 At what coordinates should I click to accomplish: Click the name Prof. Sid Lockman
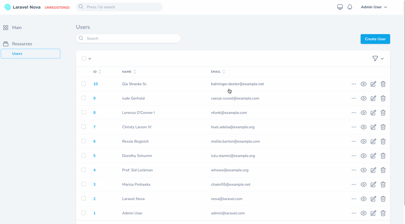click(x=137, y=170)
